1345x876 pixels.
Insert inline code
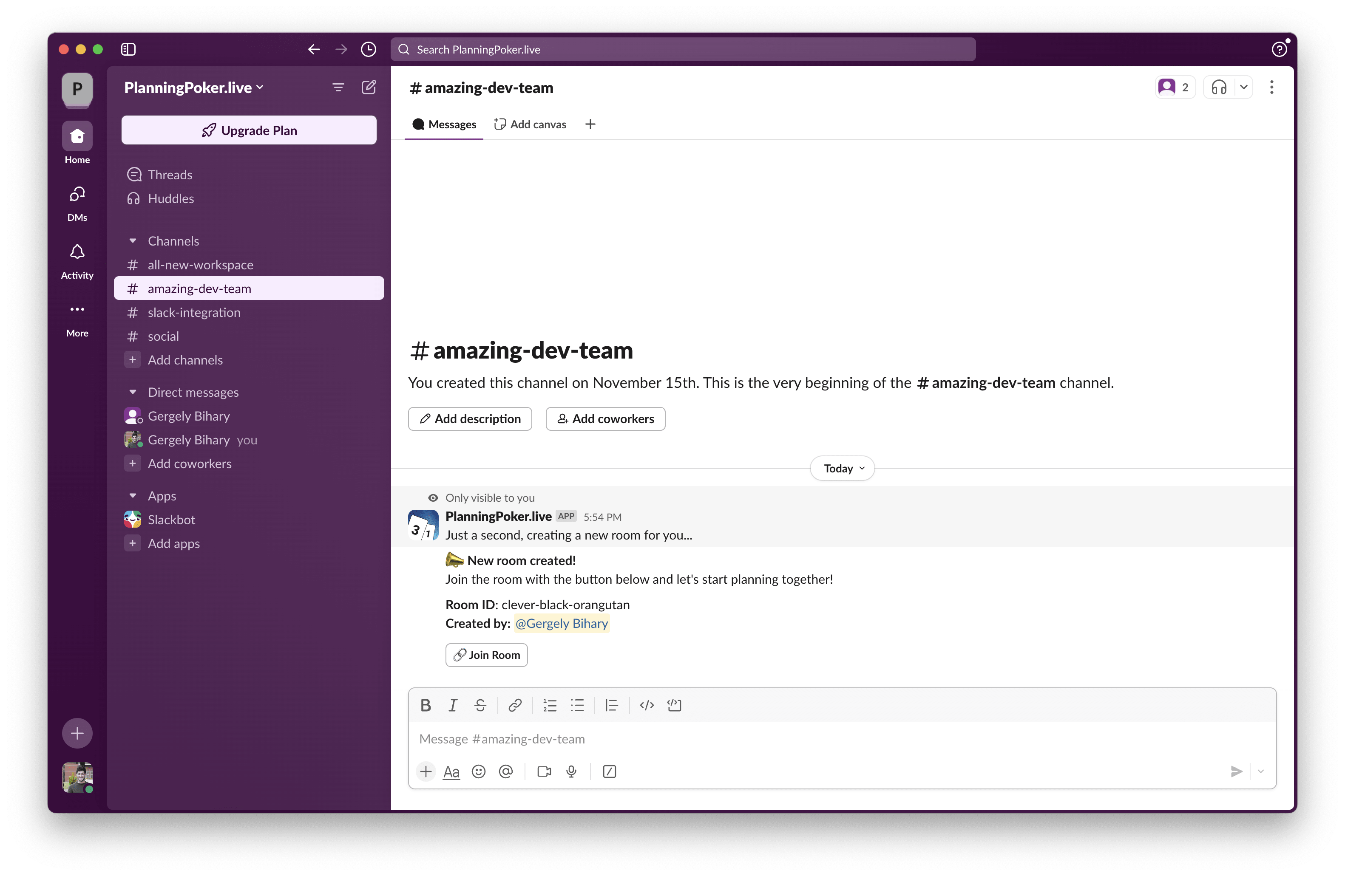point(647,705)
